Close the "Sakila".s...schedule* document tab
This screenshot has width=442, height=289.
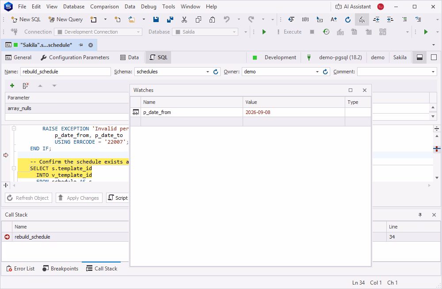tap(91, 45)
